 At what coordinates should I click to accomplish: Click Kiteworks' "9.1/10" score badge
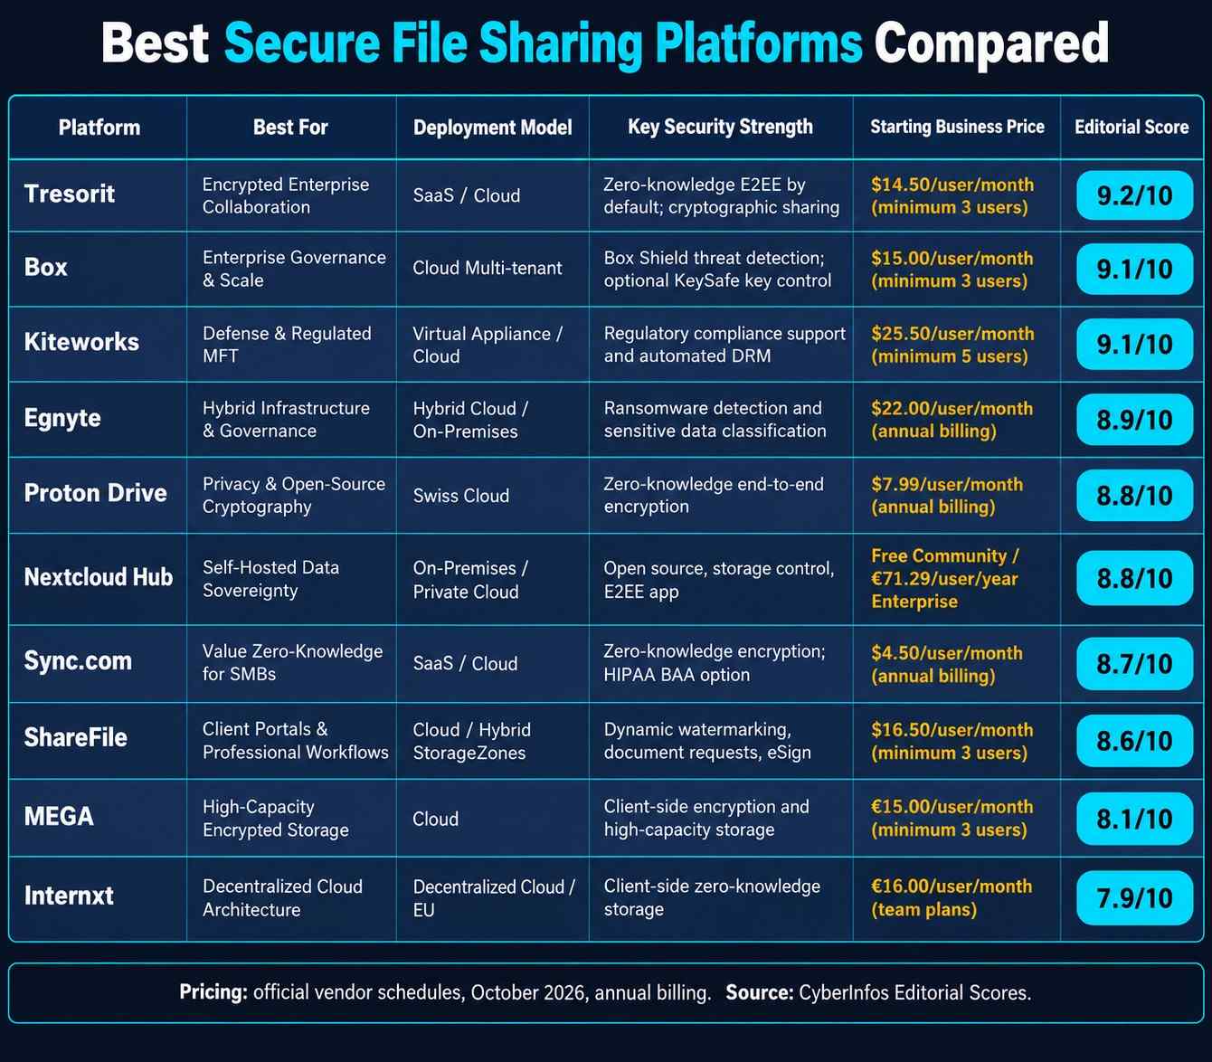pos(1134,344)
